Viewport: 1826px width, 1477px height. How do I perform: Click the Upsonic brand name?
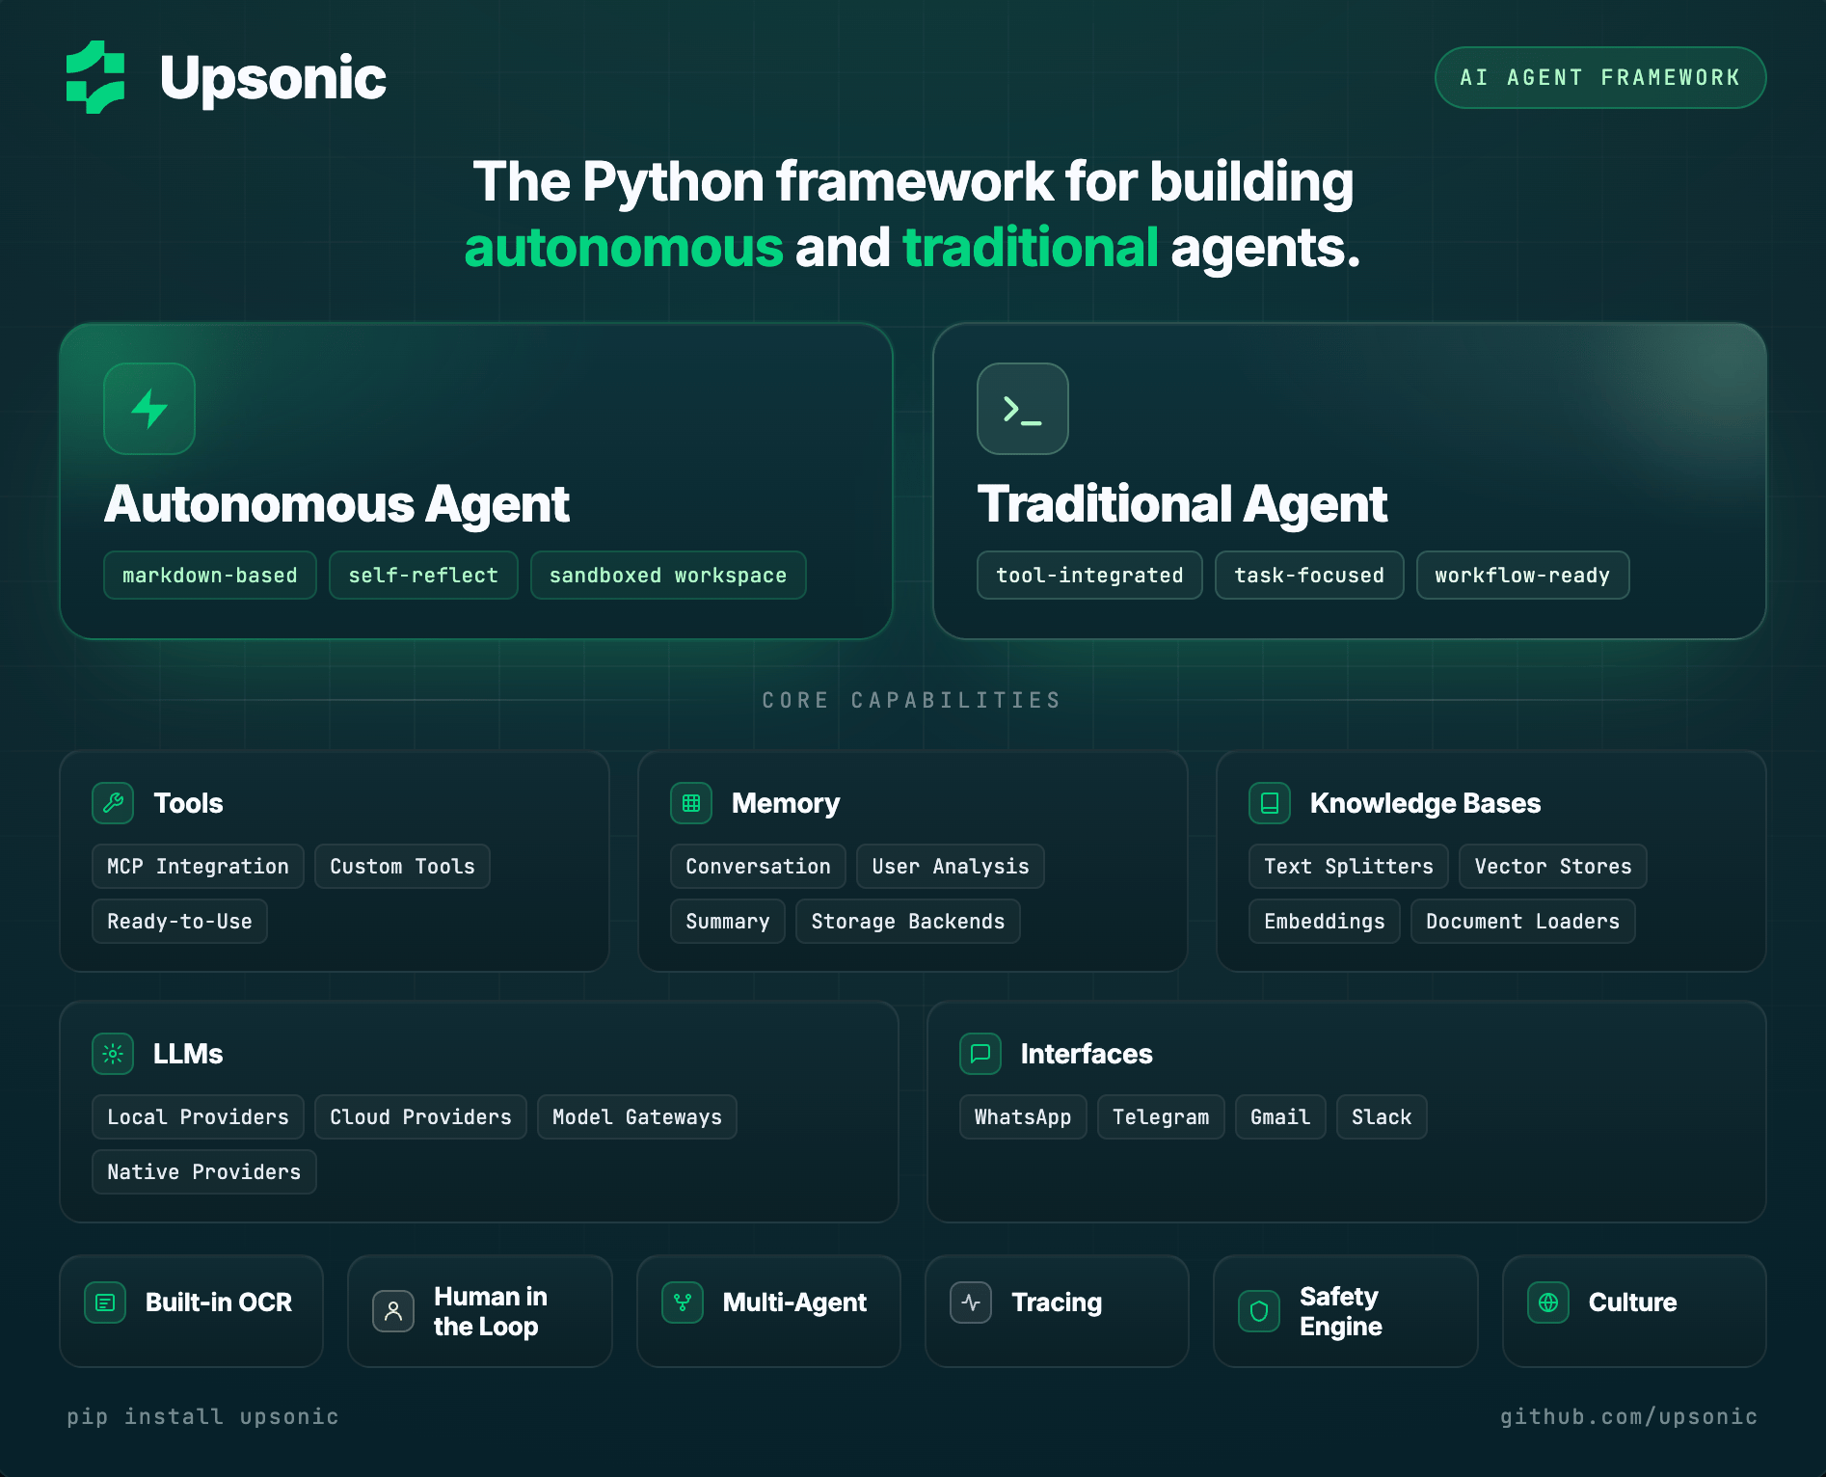(273, 78)
